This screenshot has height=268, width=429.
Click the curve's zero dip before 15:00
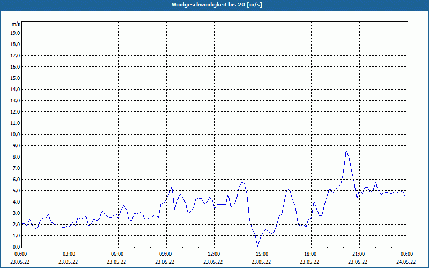(x=257, y=246)
